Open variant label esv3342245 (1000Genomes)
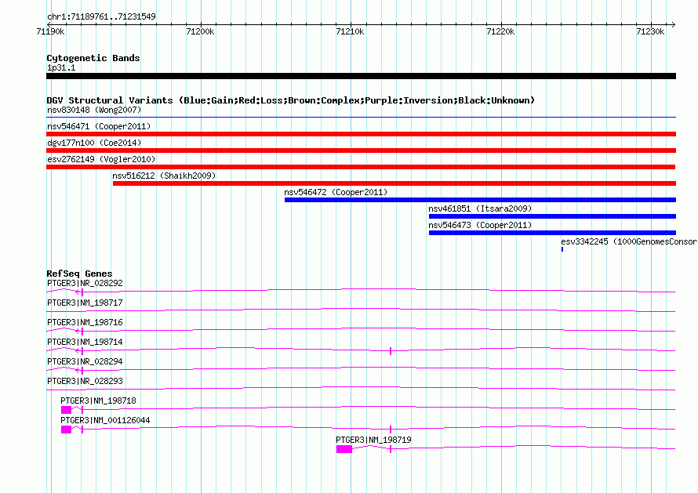 point(629,241)
